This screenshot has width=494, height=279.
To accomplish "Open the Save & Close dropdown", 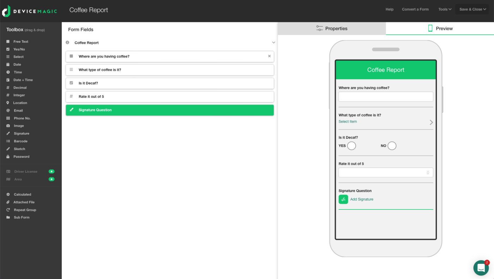I will 472,10.
